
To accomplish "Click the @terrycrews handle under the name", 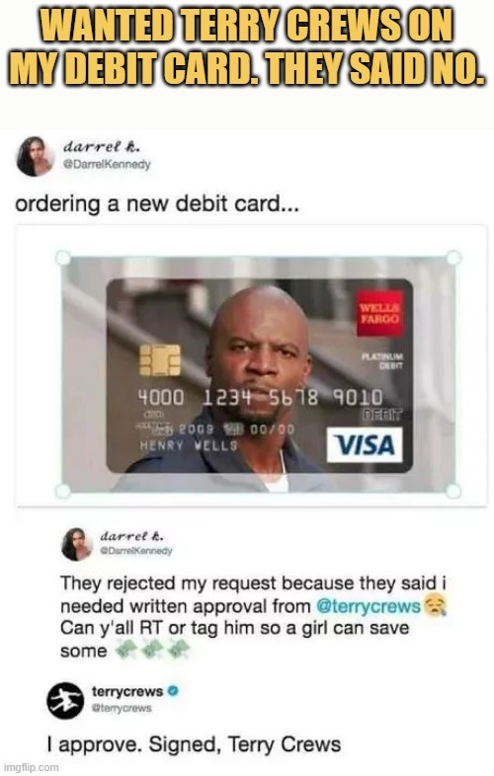I will [x=122, y=708].
